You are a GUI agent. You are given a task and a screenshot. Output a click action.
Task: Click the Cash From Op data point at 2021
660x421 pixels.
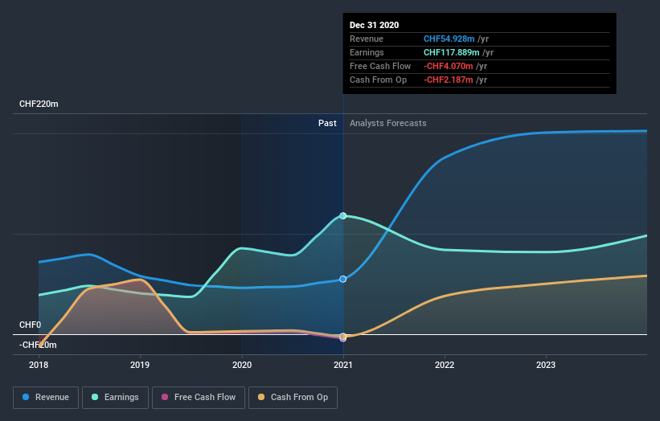[x=343, y=337]
